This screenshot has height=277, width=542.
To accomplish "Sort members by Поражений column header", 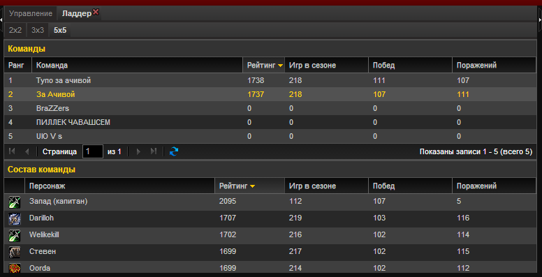I will (495, 186).
